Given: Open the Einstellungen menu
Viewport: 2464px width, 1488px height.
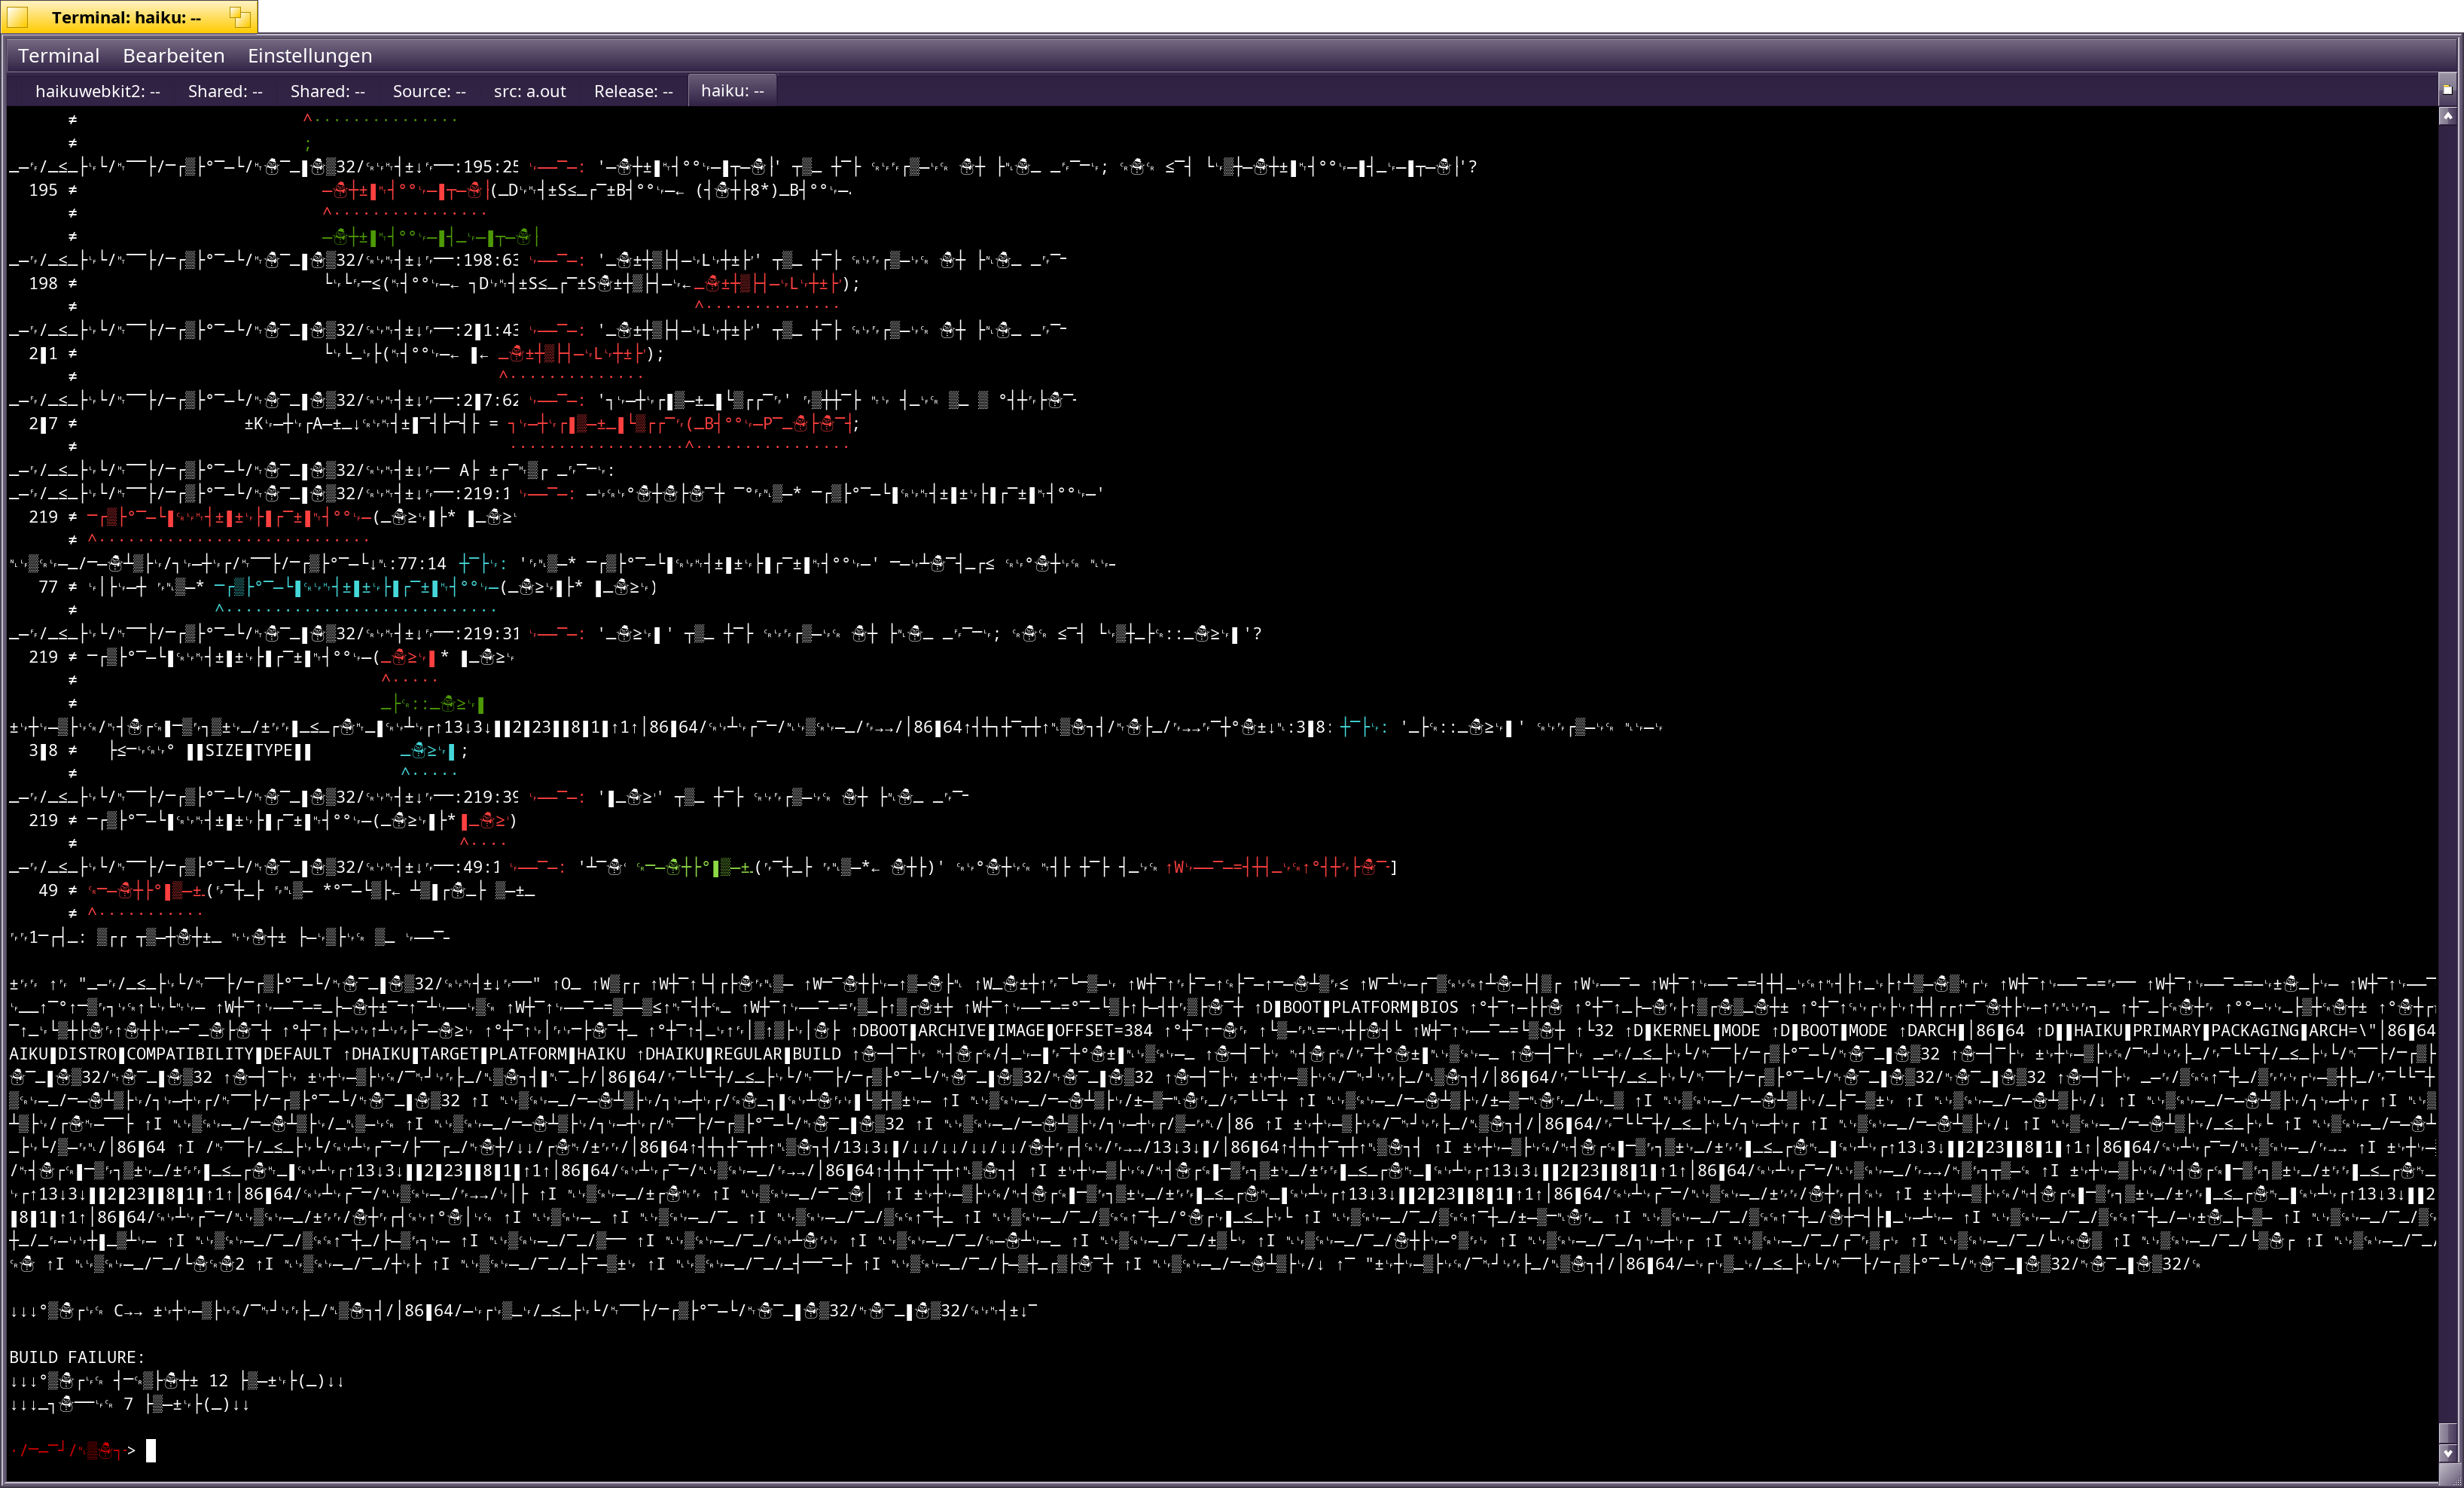Looking at the screenshot, I should [309, 56].
